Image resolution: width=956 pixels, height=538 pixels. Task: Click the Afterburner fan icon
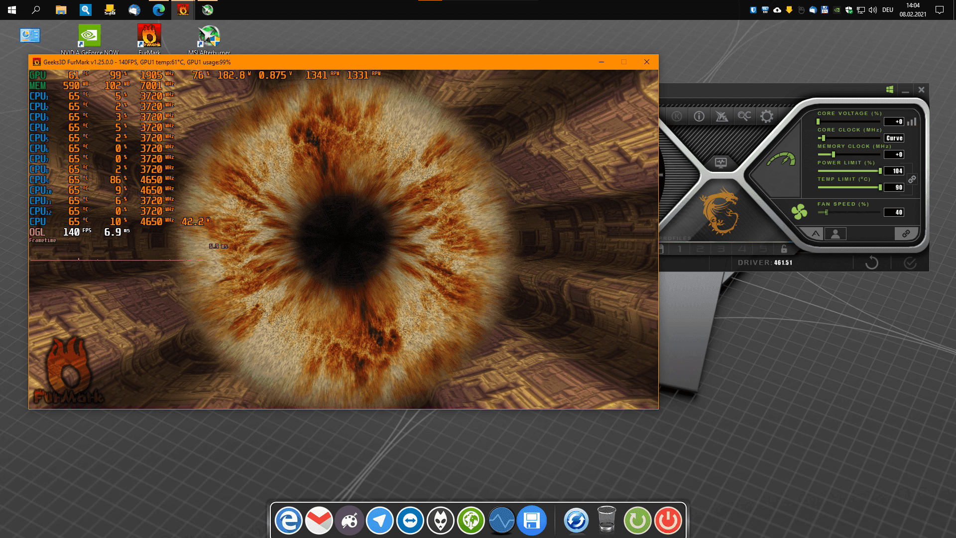point(799,212)
